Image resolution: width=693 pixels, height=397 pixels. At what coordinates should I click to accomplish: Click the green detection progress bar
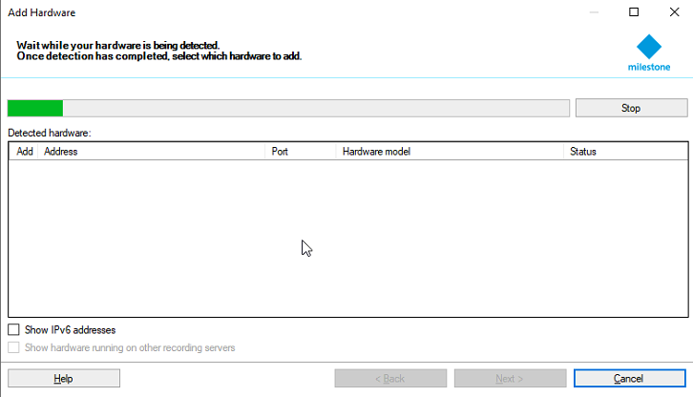(x=35, y=108)
